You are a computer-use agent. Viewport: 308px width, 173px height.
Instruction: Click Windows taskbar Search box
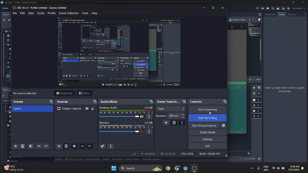pos(141,168)
